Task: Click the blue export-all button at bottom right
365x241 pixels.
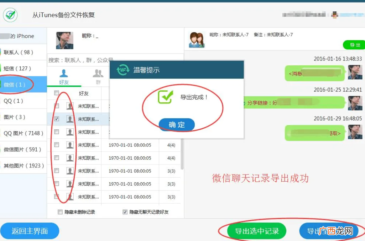Action: pos(329,231)
